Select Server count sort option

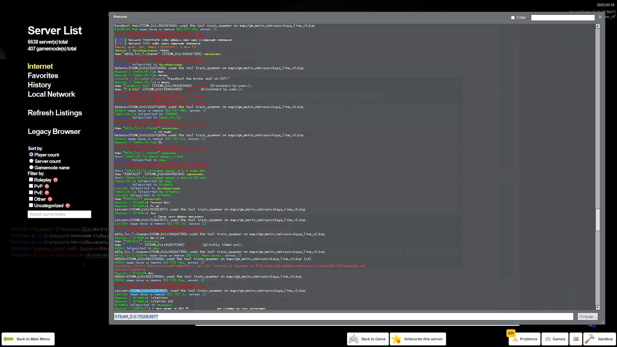(31, 161)
